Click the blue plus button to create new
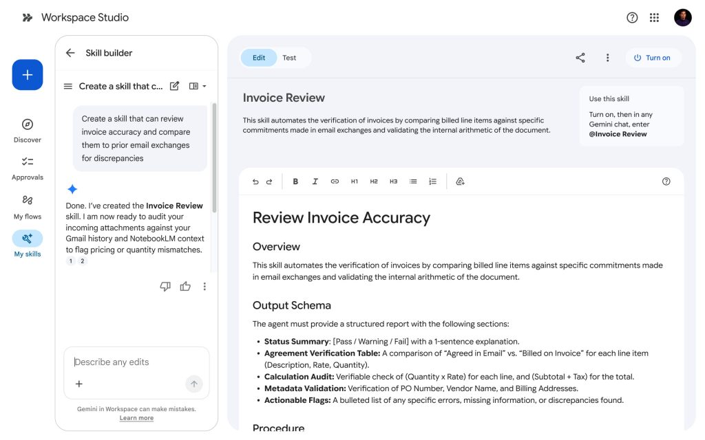 (27, 74)
